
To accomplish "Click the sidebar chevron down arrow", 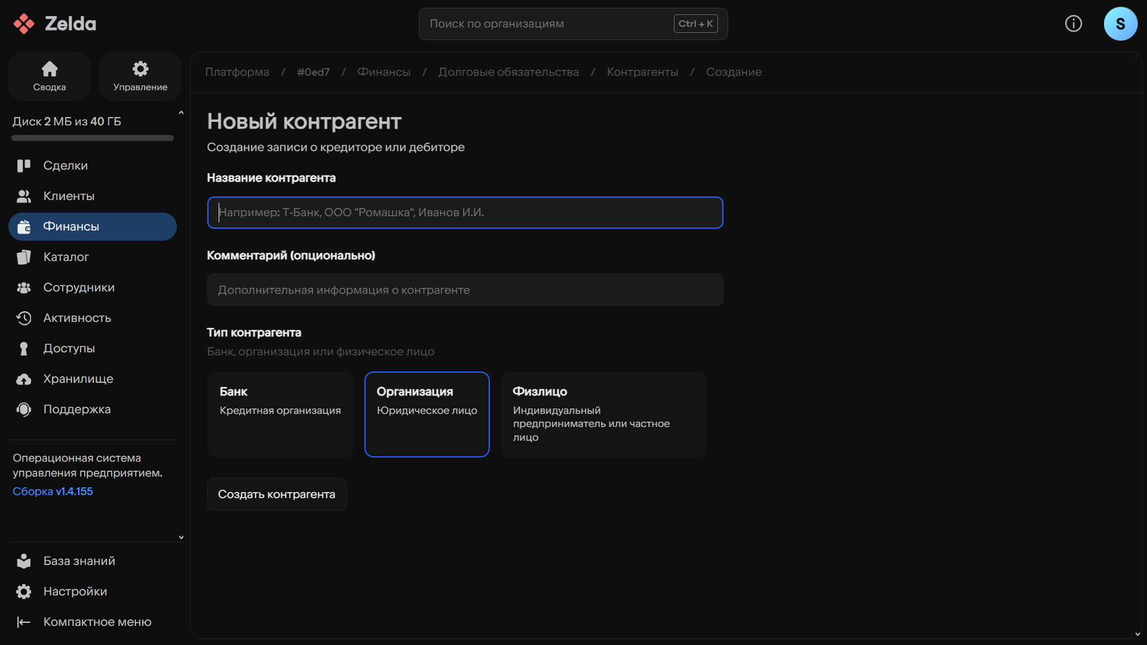I will click(181, 537).
